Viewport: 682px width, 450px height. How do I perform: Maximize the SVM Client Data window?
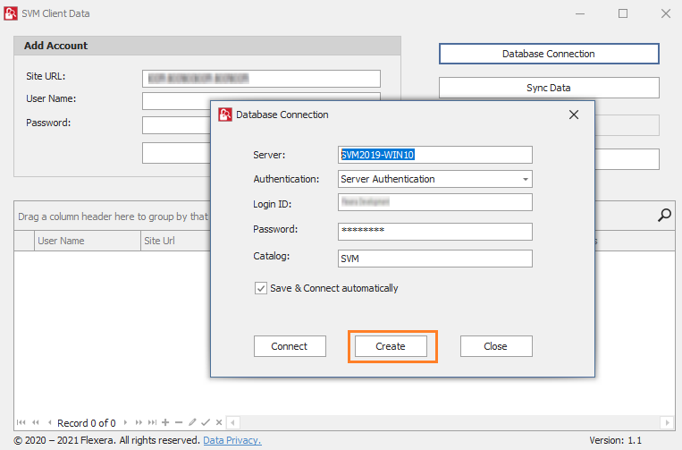pos(623,13)
